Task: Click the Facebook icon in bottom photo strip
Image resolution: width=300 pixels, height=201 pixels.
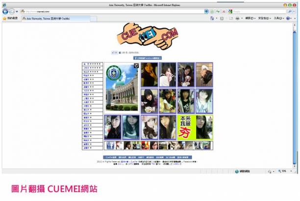Action: 110,145
